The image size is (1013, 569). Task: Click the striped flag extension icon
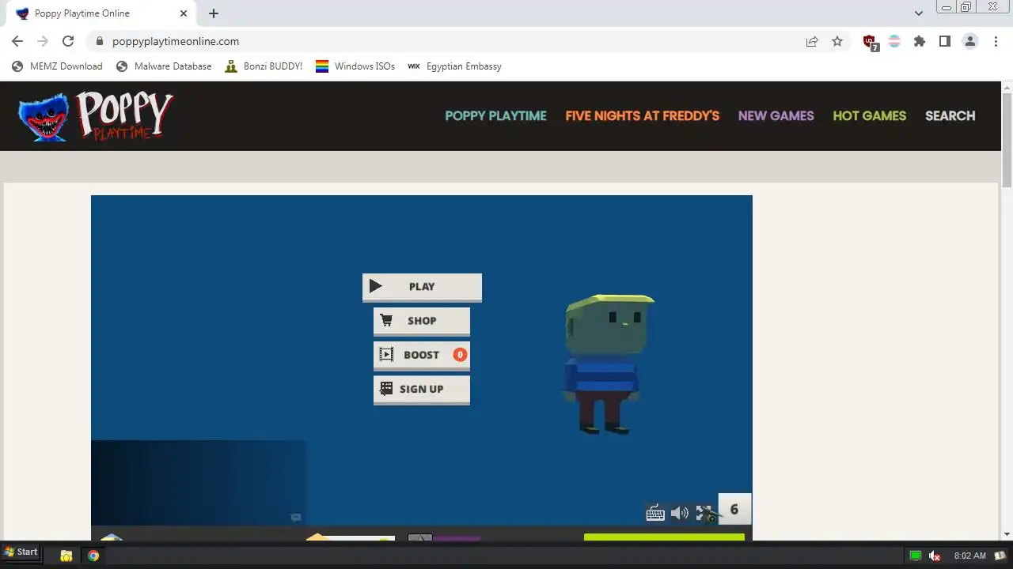894,41
